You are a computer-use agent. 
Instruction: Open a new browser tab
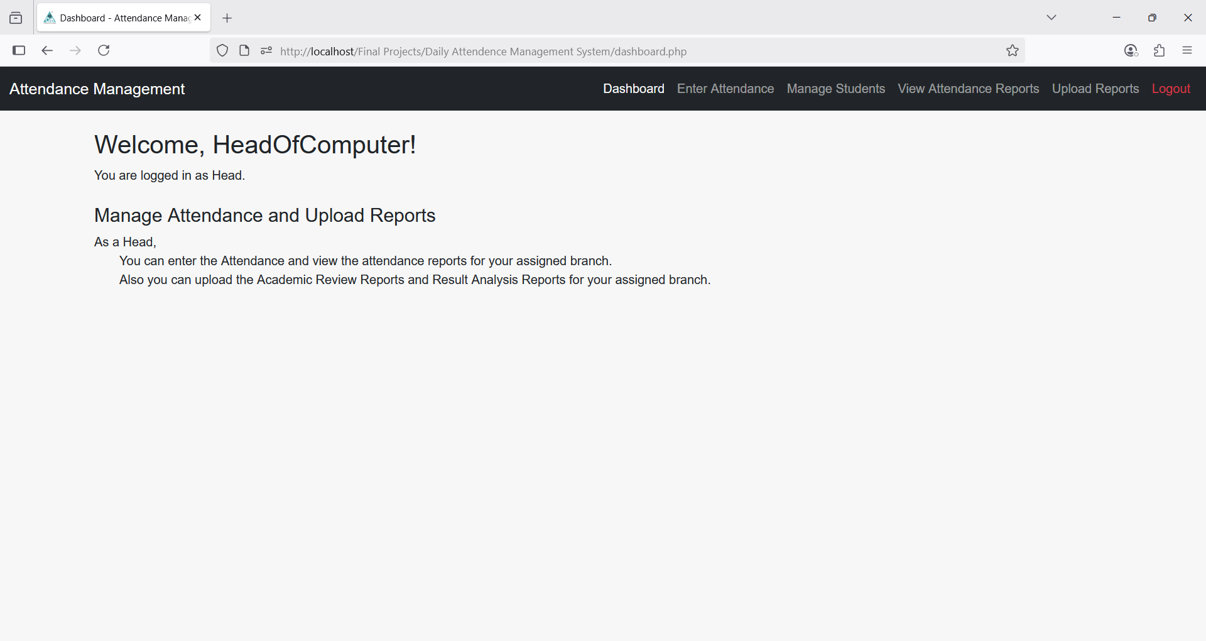(227, 18)
